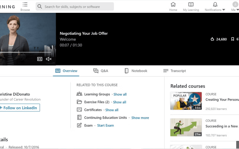
Task: Expand the Notifications dropdown arrow
Action: 223,10
